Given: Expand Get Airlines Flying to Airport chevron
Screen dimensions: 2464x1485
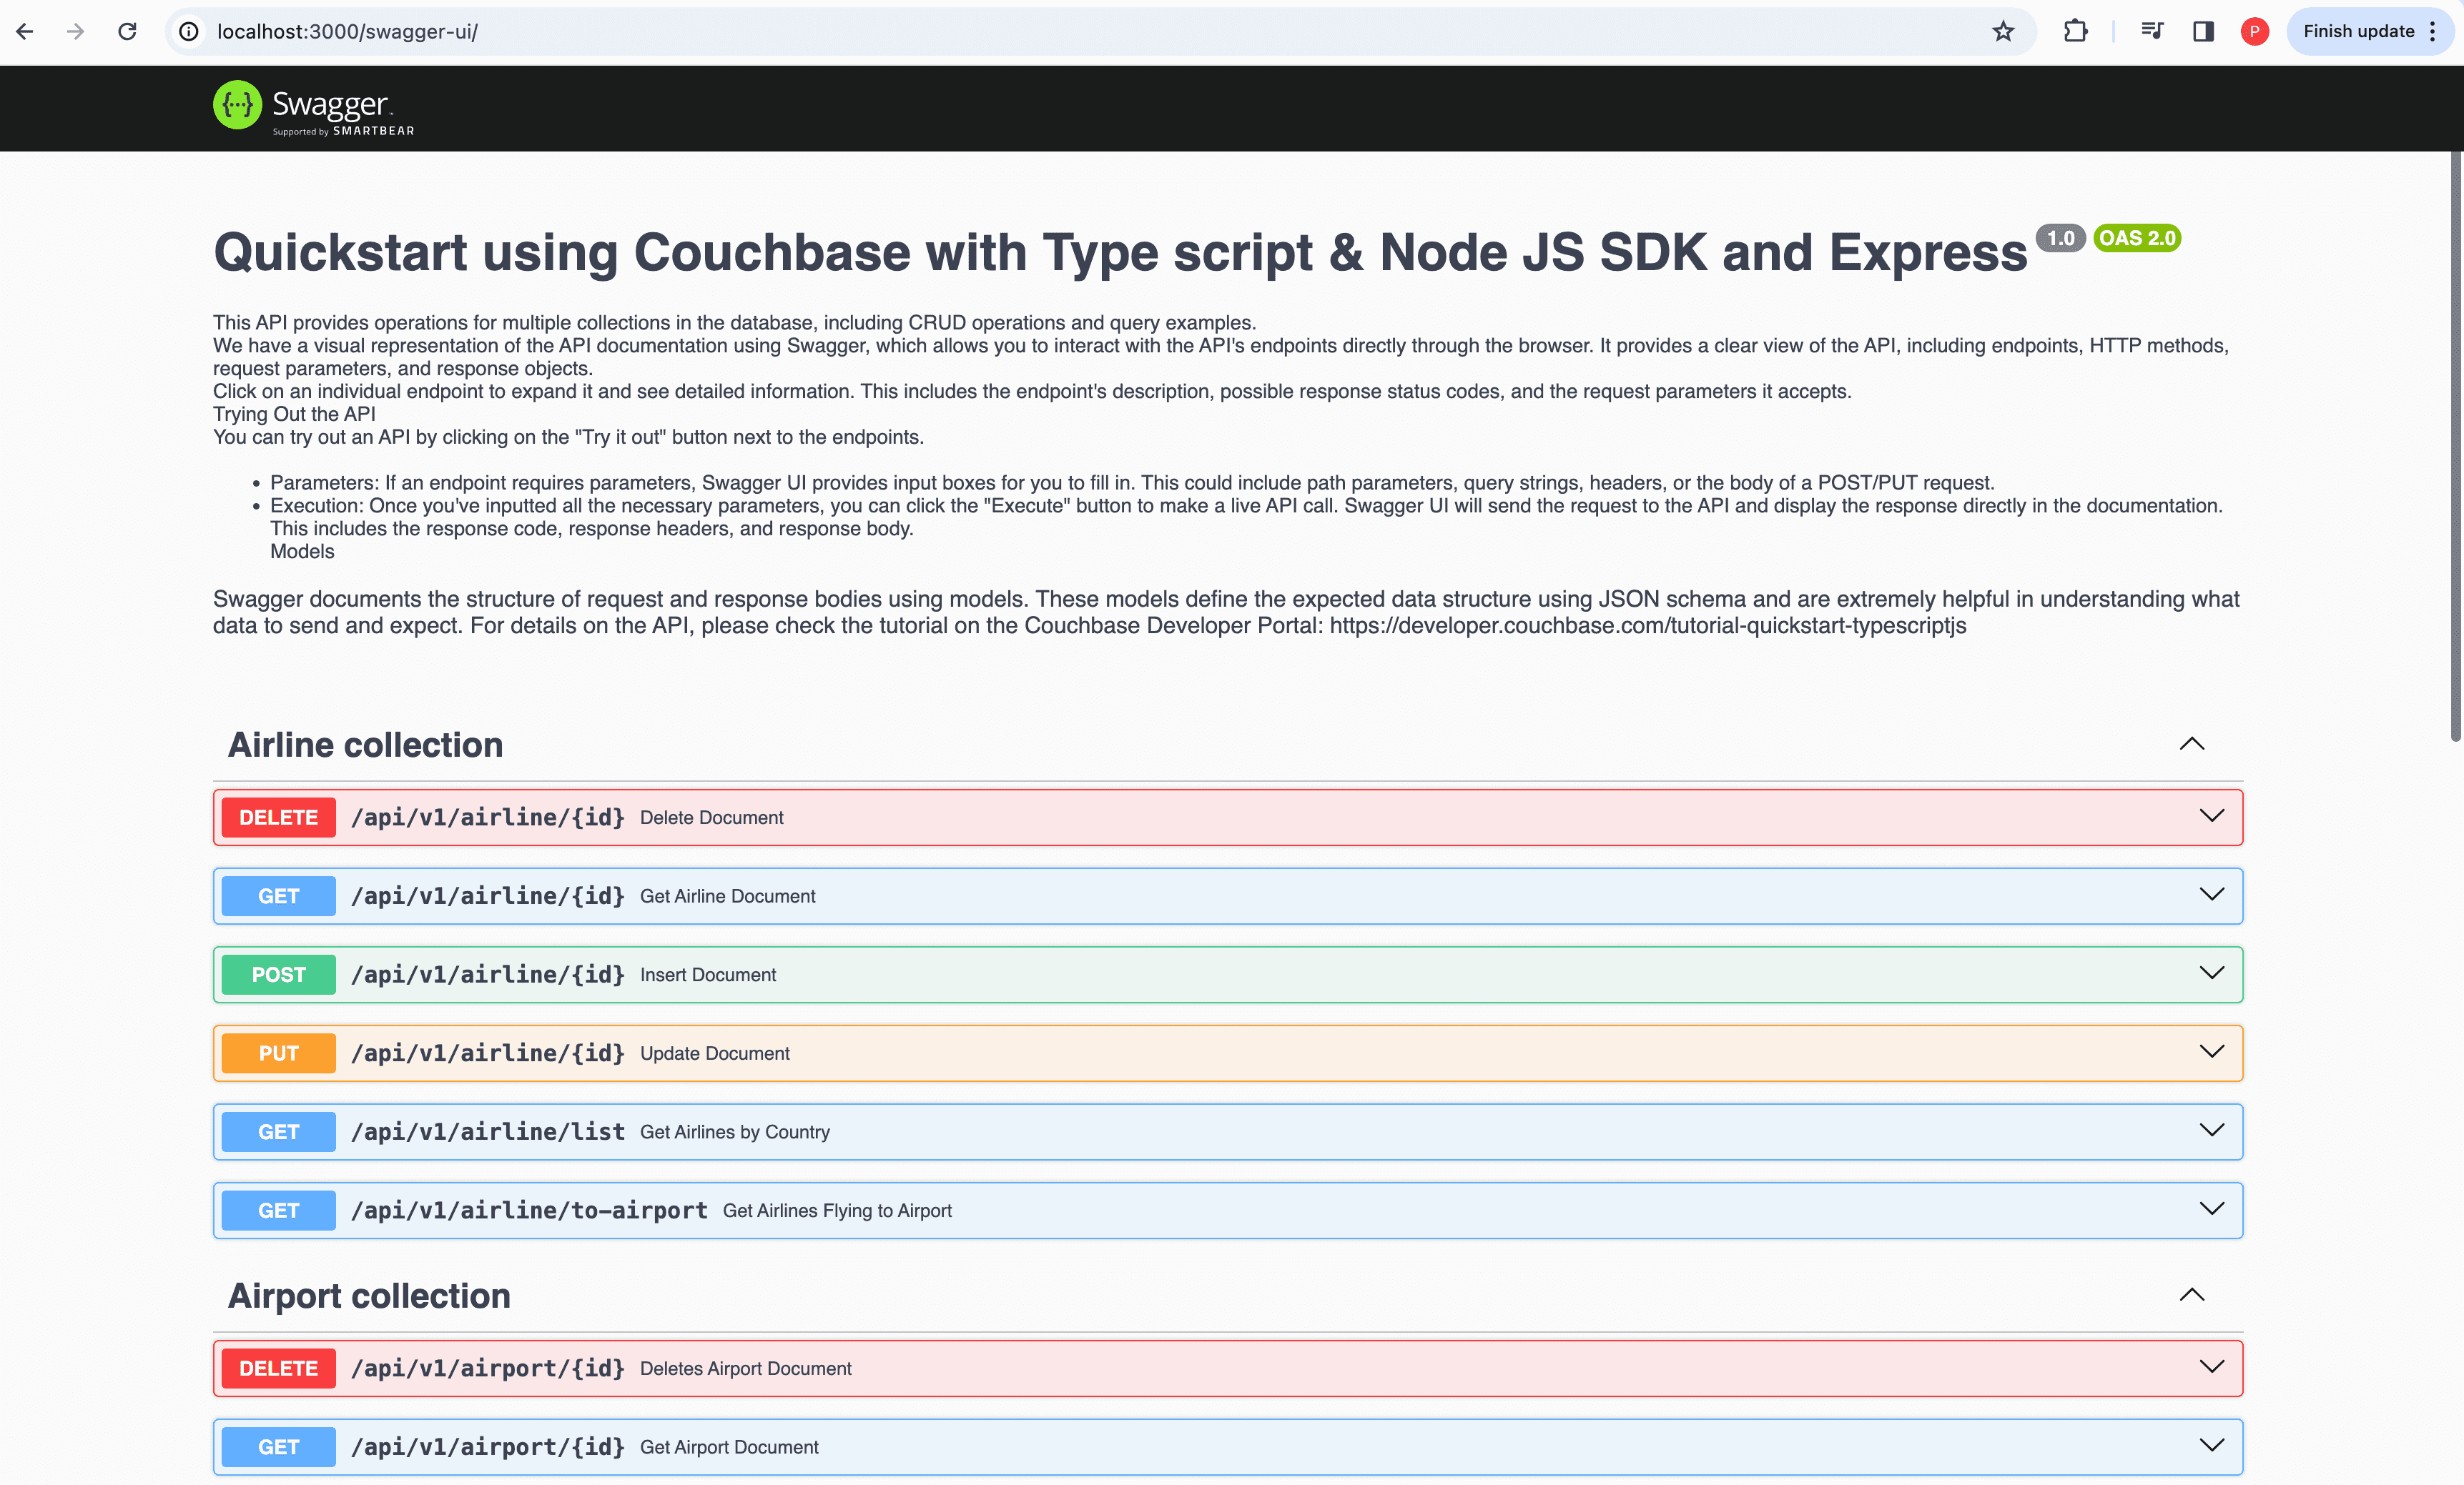Looking at the screenshot, I should [x=2211, y=1209].
